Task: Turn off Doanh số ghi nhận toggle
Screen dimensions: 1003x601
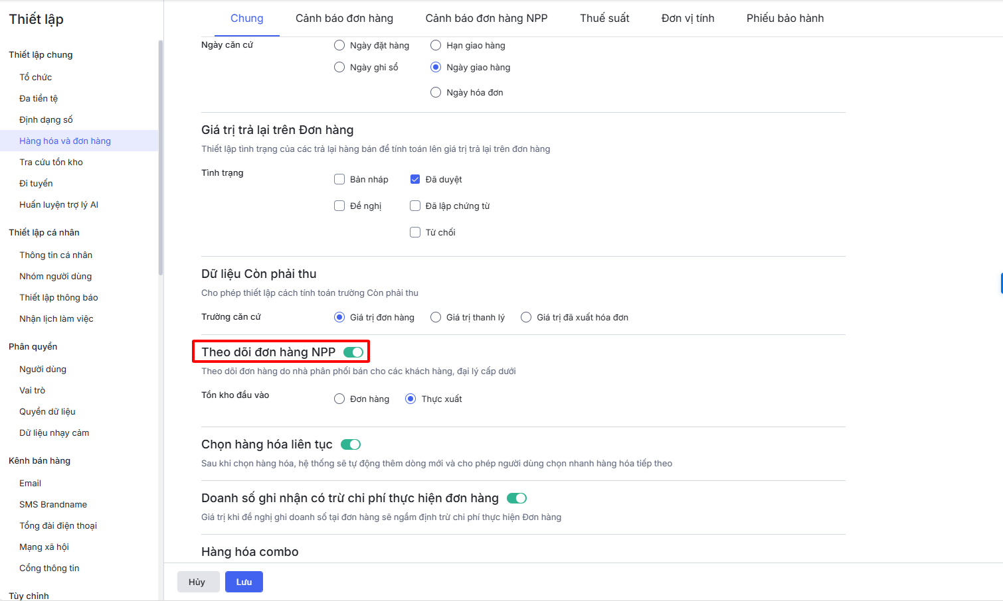Action: coord(517,498)
